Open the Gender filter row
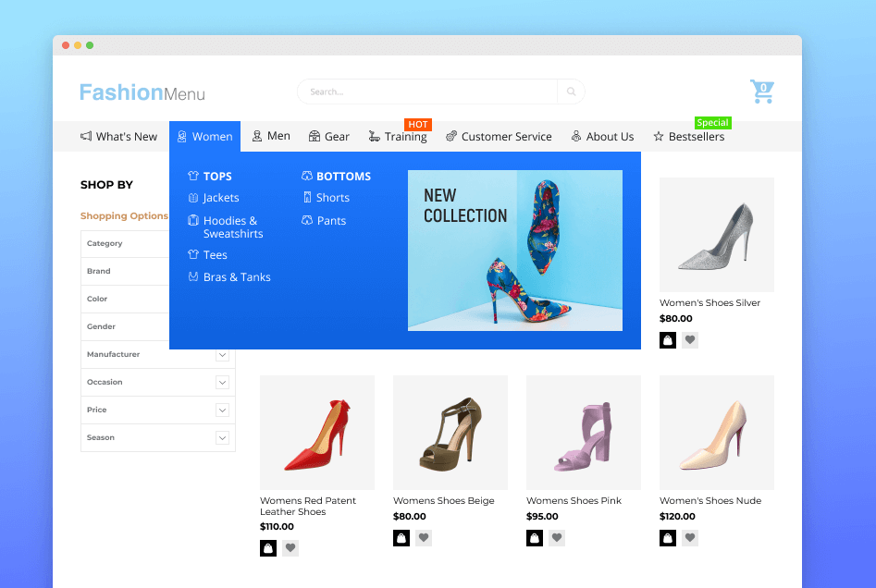Viewport: 876px width, 588px height. coord(125,326)
